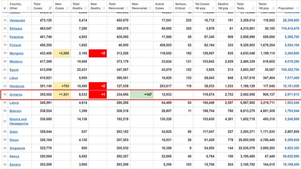Sort by Country, Other column header
301x169 pixels.
20,6
